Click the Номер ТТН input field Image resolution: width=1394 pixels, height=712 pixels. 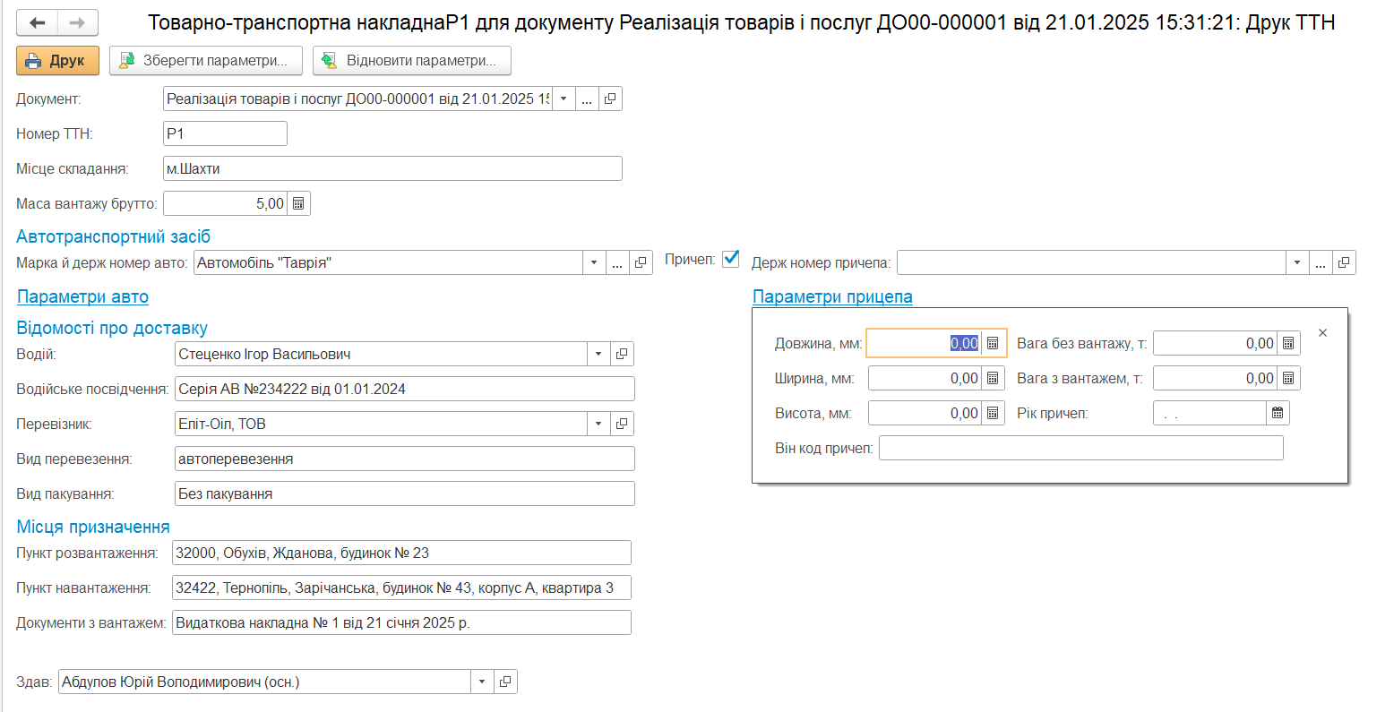pos(225,133)
